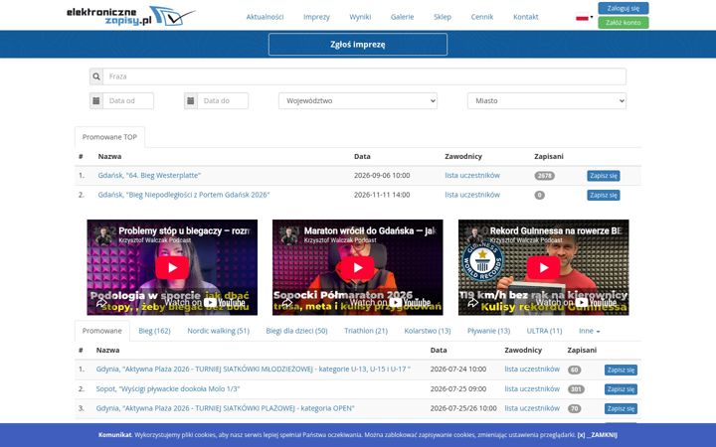Open Galerie menu item

(x=403, y=17)
